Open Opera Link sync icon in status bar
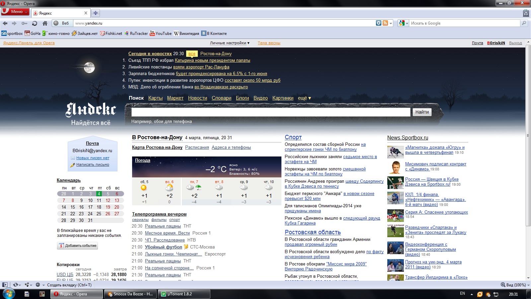 (16, 285)
